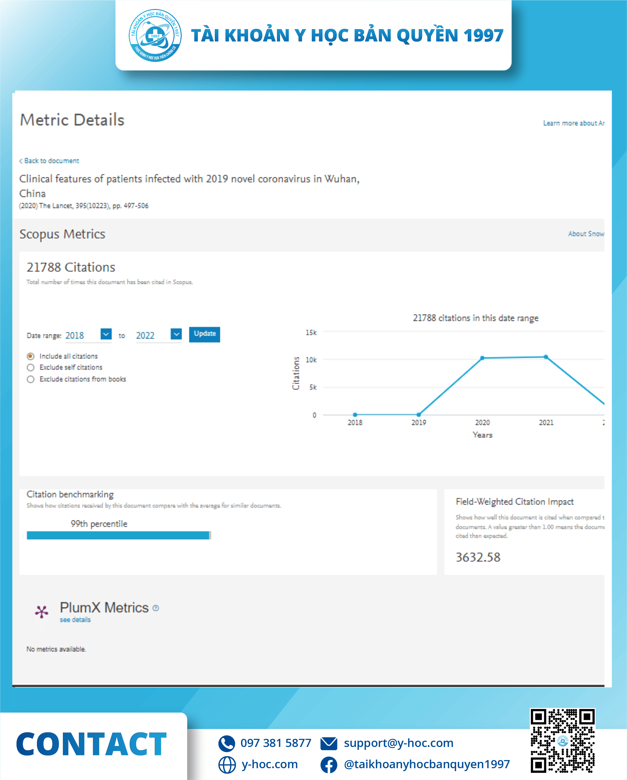The height and width of the screenshot is (780, 627).
Task: Select Exclude citations from books option
Action: [x=31, y=379]
